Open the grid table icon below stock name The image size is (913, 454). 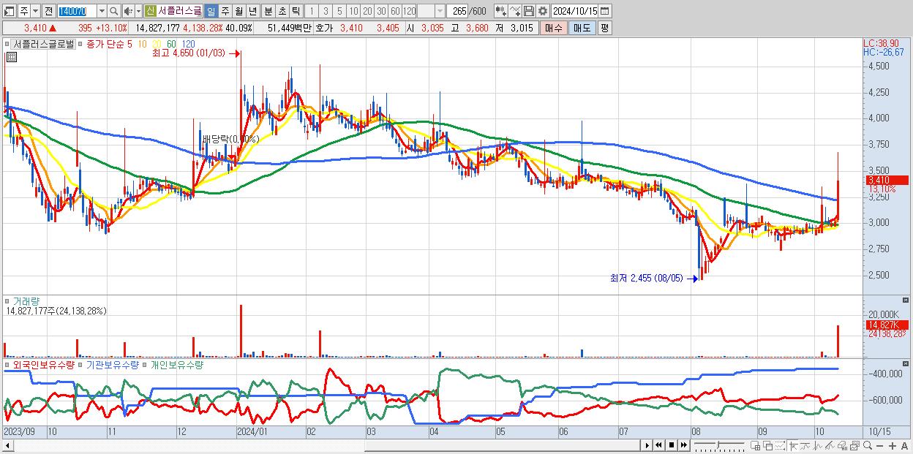point(11,57)
